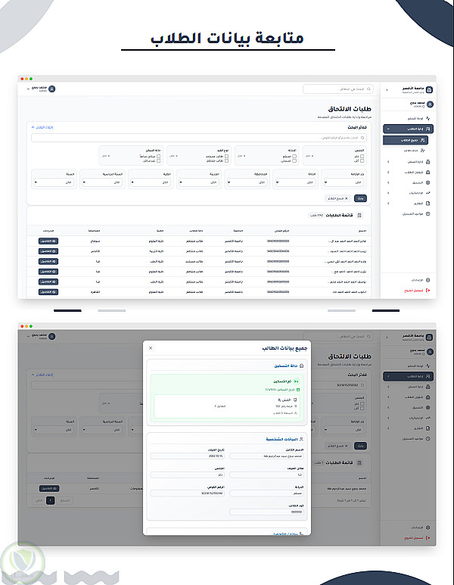Click the green تم التسكين status icon in dialog
Screen dimensions: 454x585
(296, 381)
